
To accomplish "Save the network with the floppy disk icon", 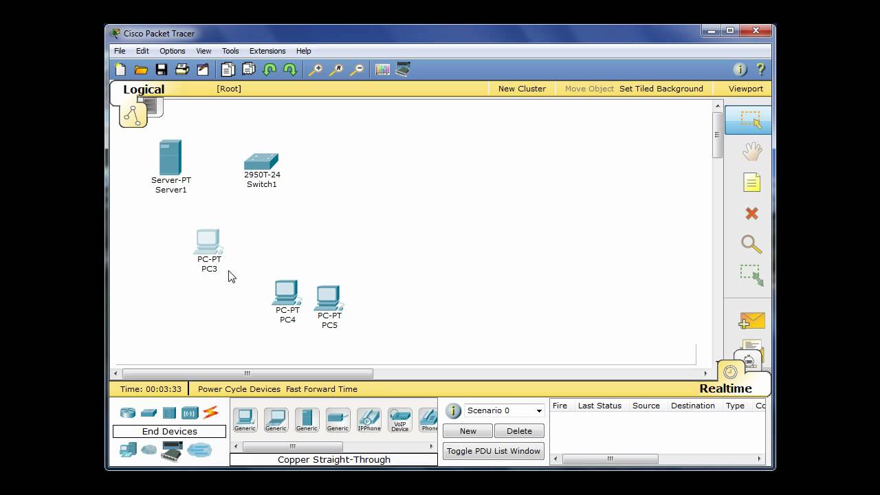I will [162, 69].
